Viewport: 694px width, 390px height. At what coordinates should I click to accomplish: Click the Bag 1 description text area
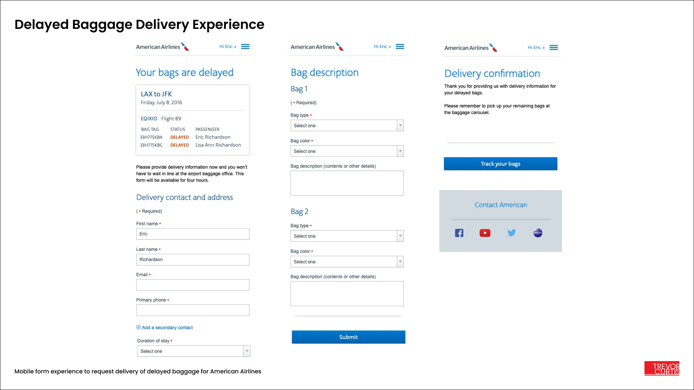[347, 183]
